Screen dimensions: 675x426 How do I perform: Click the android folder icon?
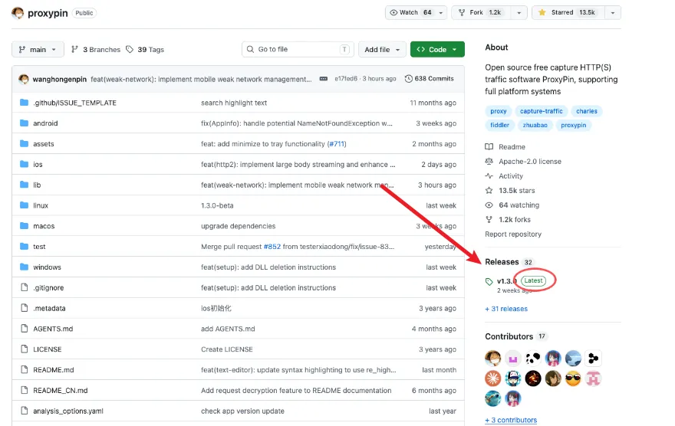point(24,123)
